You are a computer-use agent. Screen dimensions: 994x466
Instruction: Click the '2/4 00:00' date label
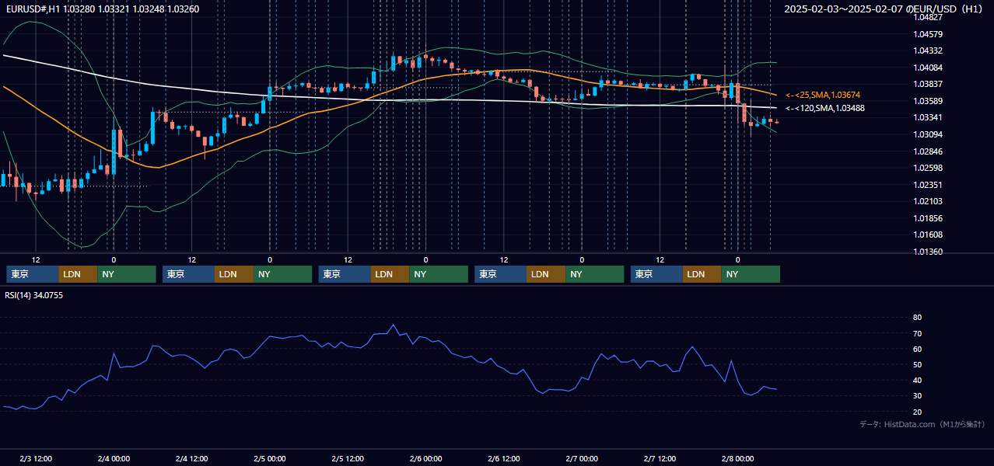click(114, 458)
